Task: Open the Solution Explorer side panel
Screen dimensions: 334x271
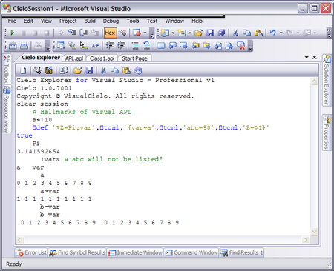Action: click(327, 80)
